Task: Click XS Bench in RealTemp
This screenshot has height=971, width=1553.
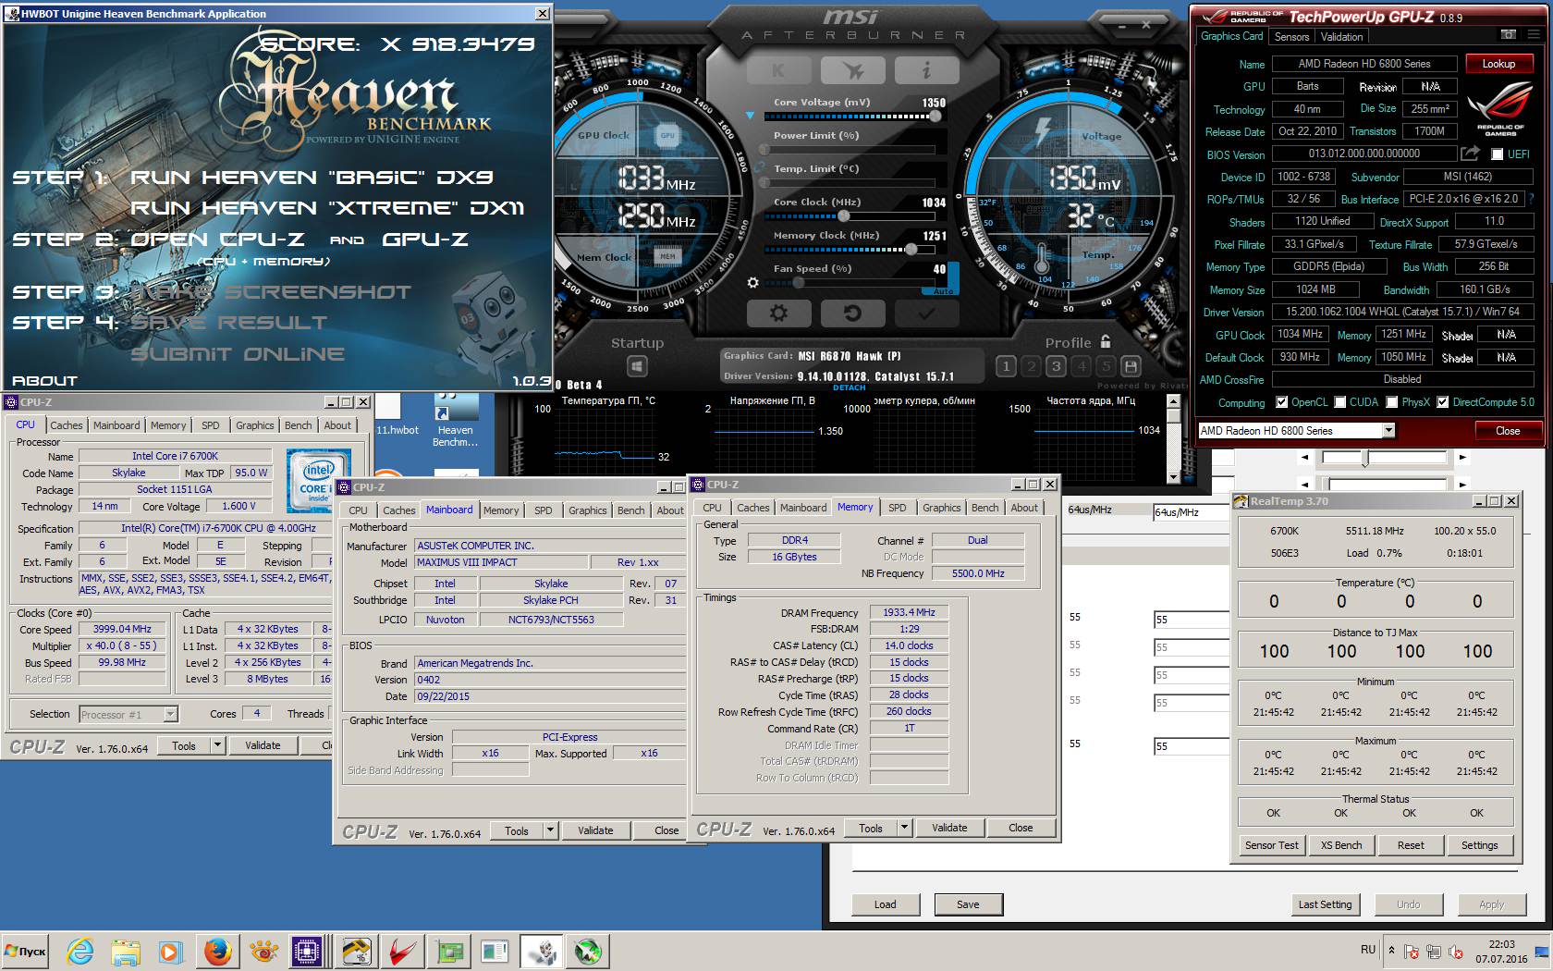Action: [x=1341, y=845]
